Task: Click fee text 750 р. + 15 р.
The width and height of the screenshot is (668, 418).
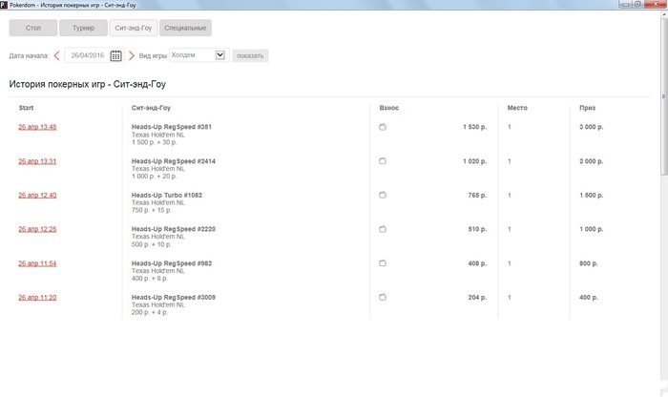Action: click(x=151, y=210)
